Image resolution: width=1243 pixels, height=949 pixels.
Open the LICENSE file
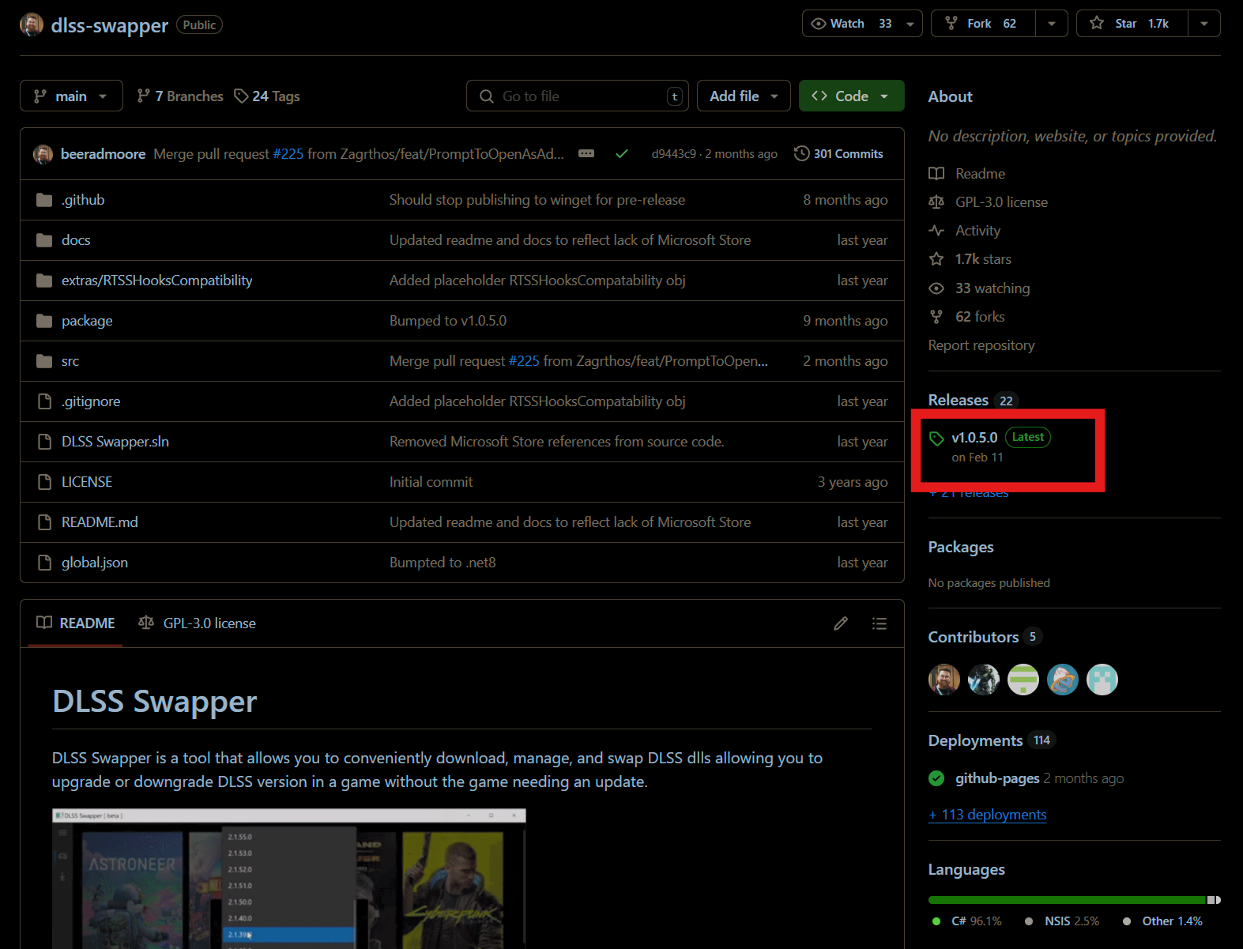tap(87, 482)
